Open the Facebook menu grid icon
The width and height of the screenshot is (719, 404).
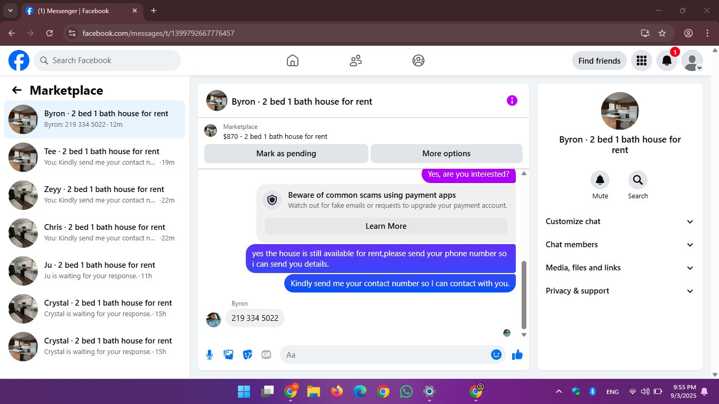pos(641,60)
